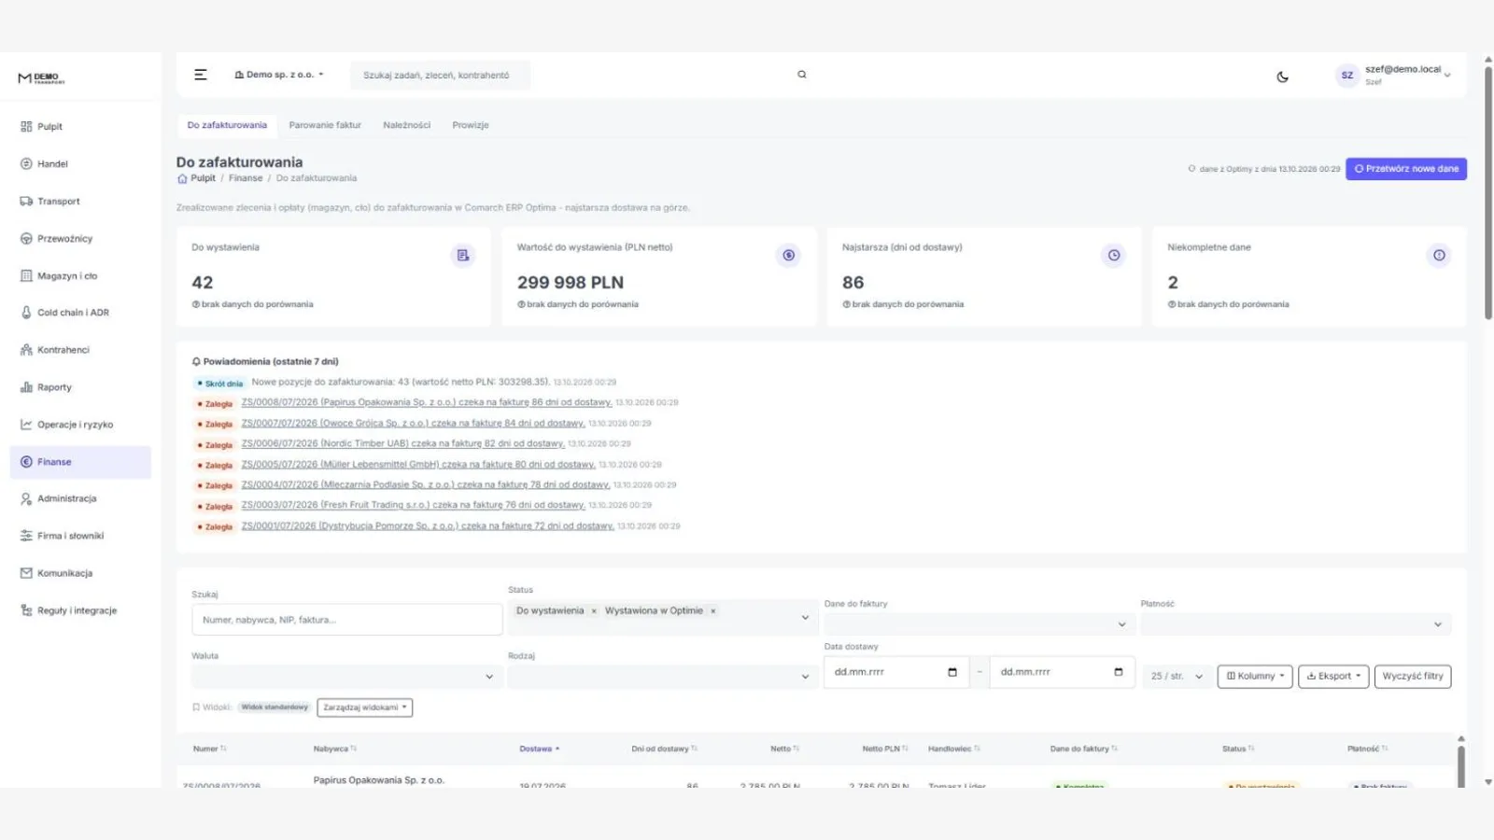
Task: Open Operacje i ryzyko section
Action: tap(80, 425)
